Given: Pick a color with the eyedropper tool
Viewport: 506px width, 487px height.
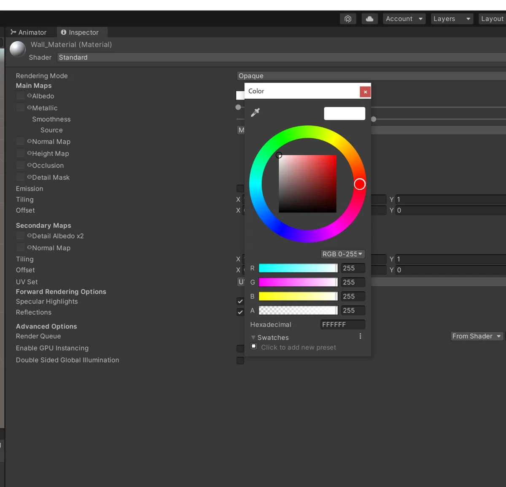Looking at the screenshot, I should click(x=255, y=113).
